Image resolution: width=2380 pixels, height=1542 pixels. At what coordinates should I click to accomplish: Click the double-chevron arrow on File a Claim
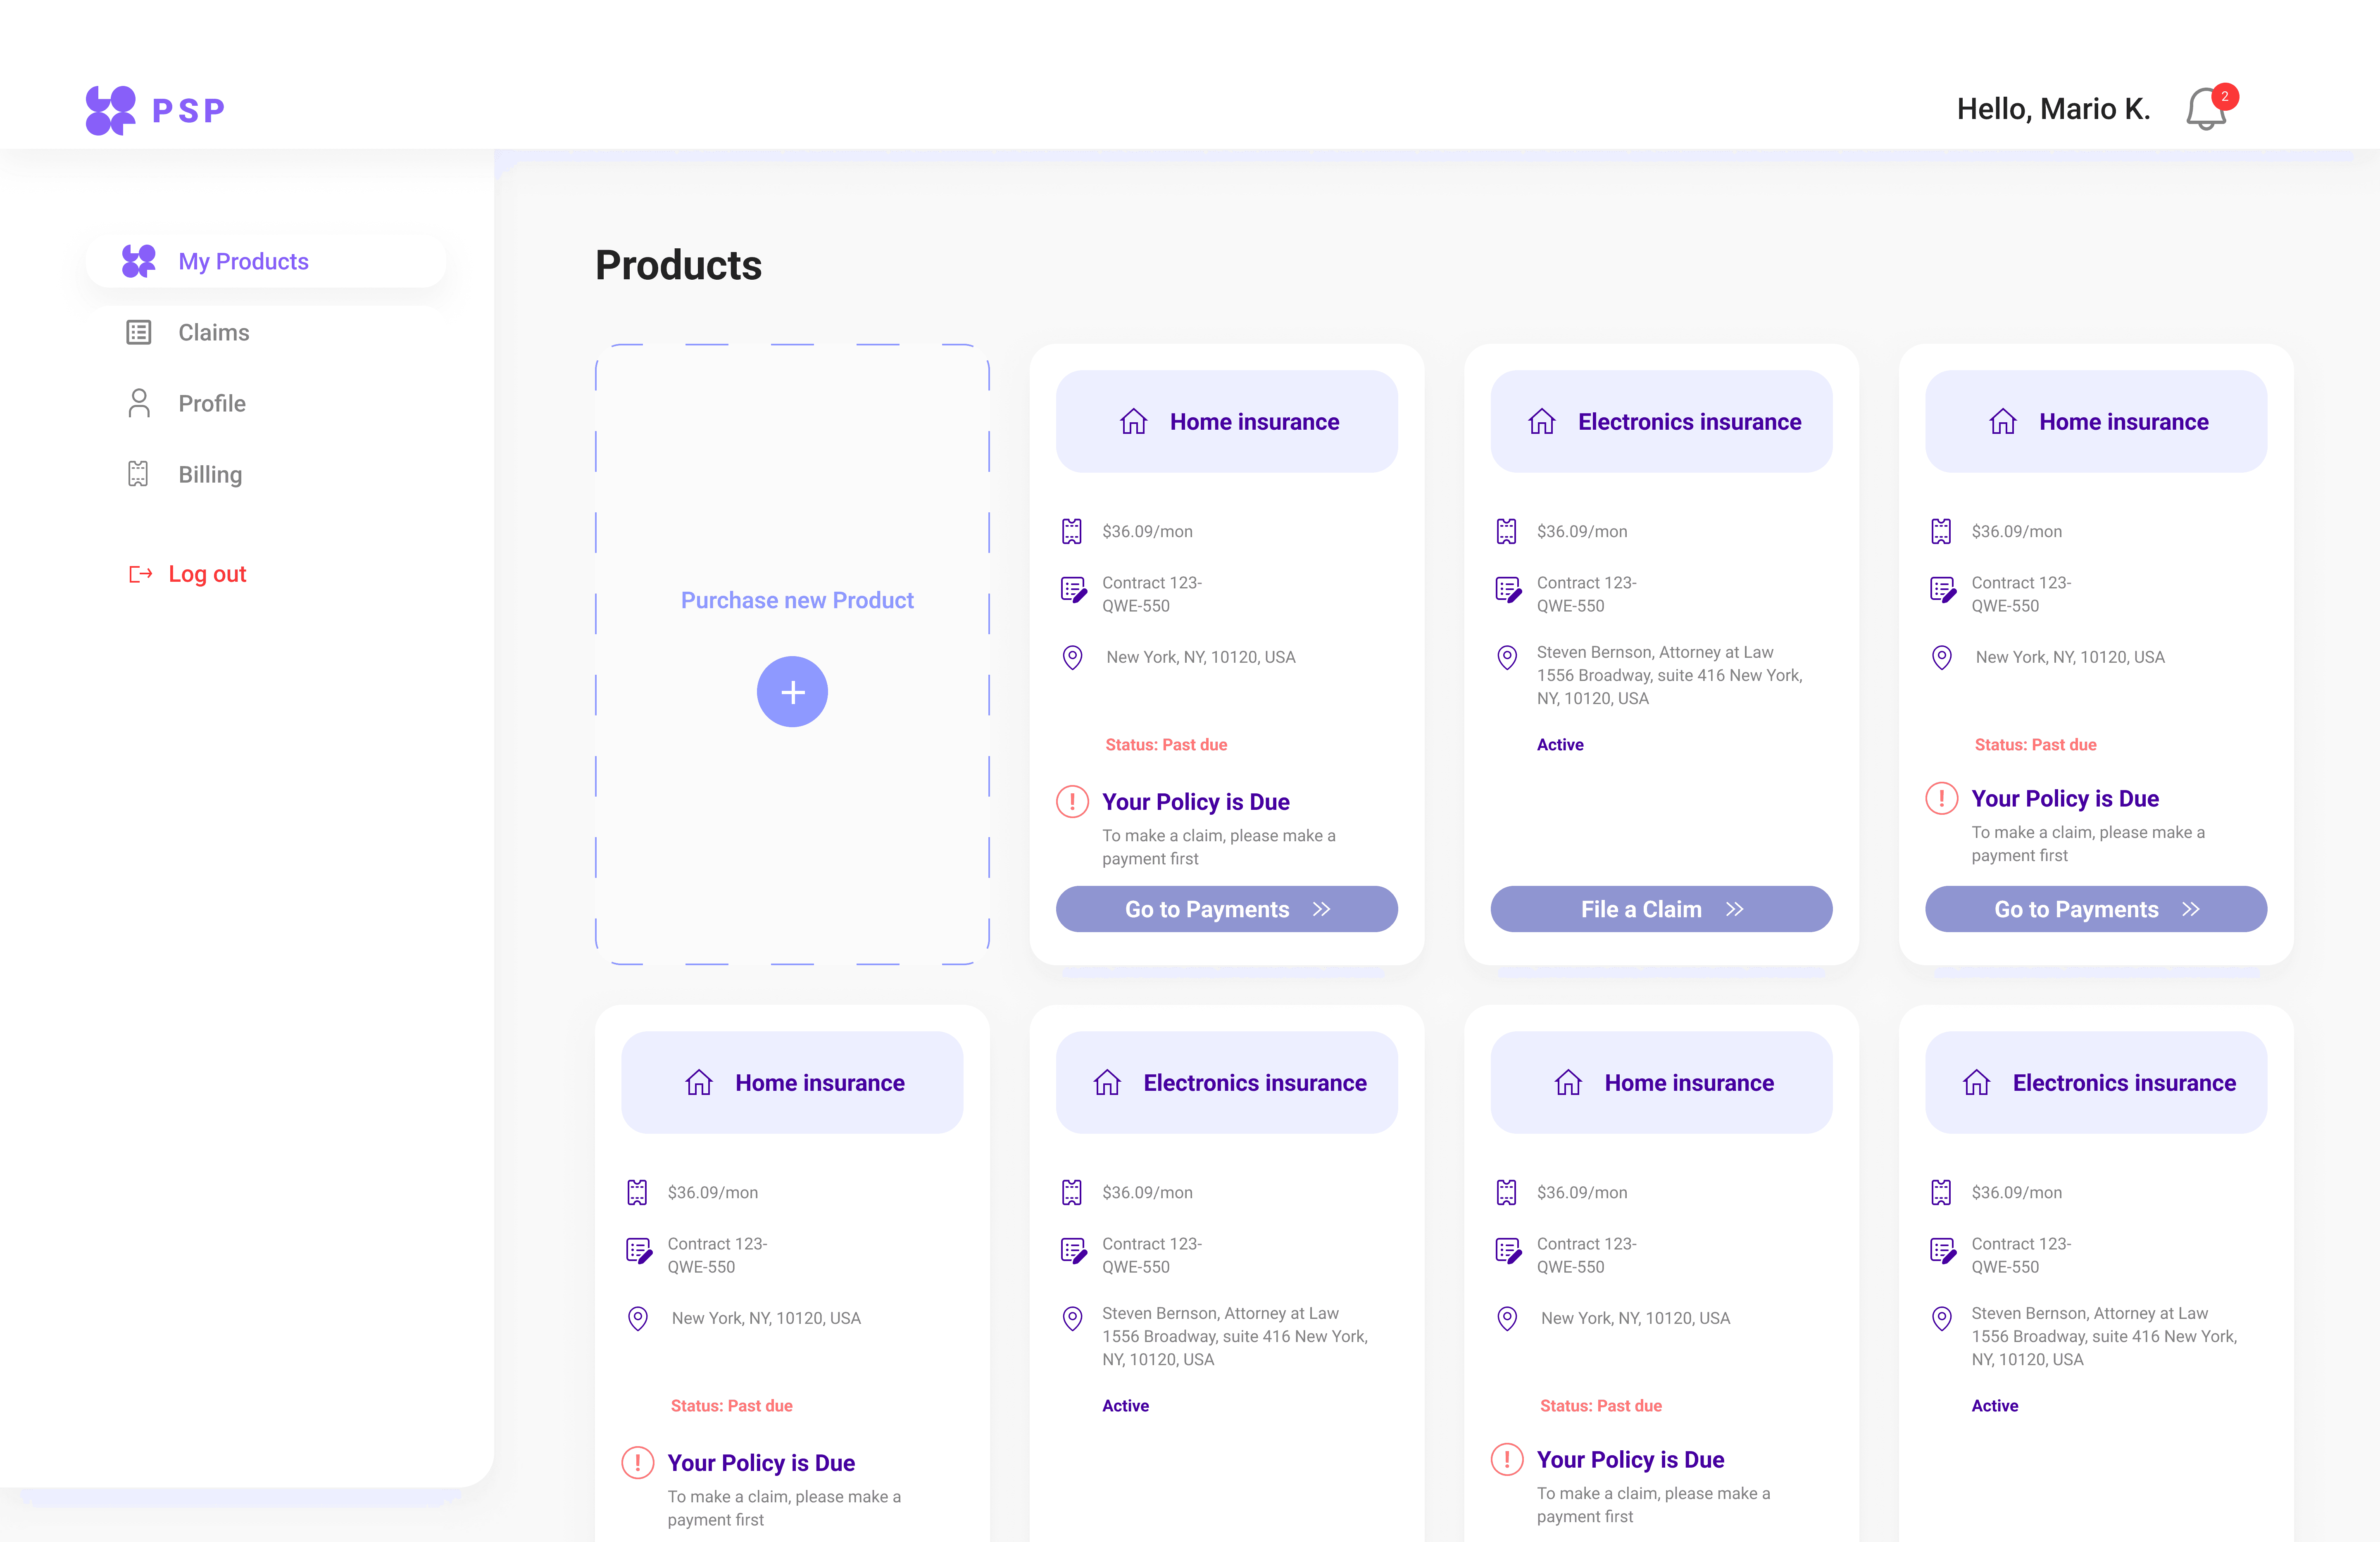point(1735,909)
